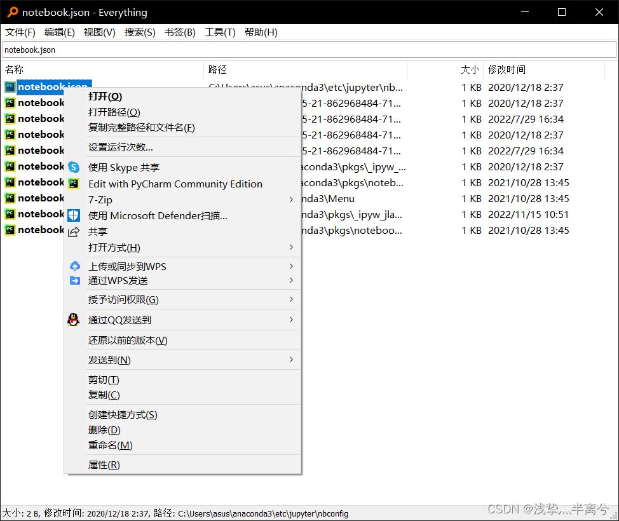
Task: Click the Everything magnifier icon in title bar
Action: 13,12
